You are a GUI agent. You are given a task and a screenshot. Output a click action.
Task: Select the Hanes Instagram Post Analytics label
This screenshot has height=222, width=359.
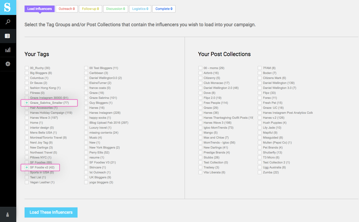pyautogui.click(x=288, y=113)
